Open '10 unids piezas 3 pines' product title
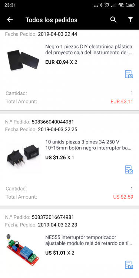This screenshot has width=139, height=278. (88, 145)
